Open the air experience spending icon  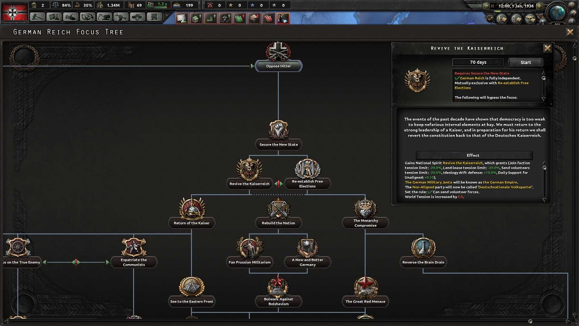click(x=530, y=19)
